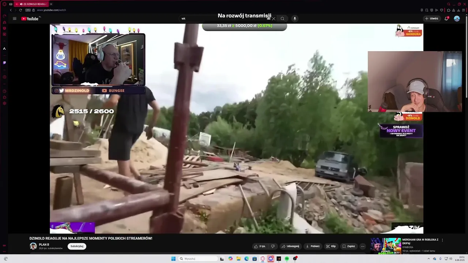
Task: Open the Utwórz create button
Action: pos(432,19)
